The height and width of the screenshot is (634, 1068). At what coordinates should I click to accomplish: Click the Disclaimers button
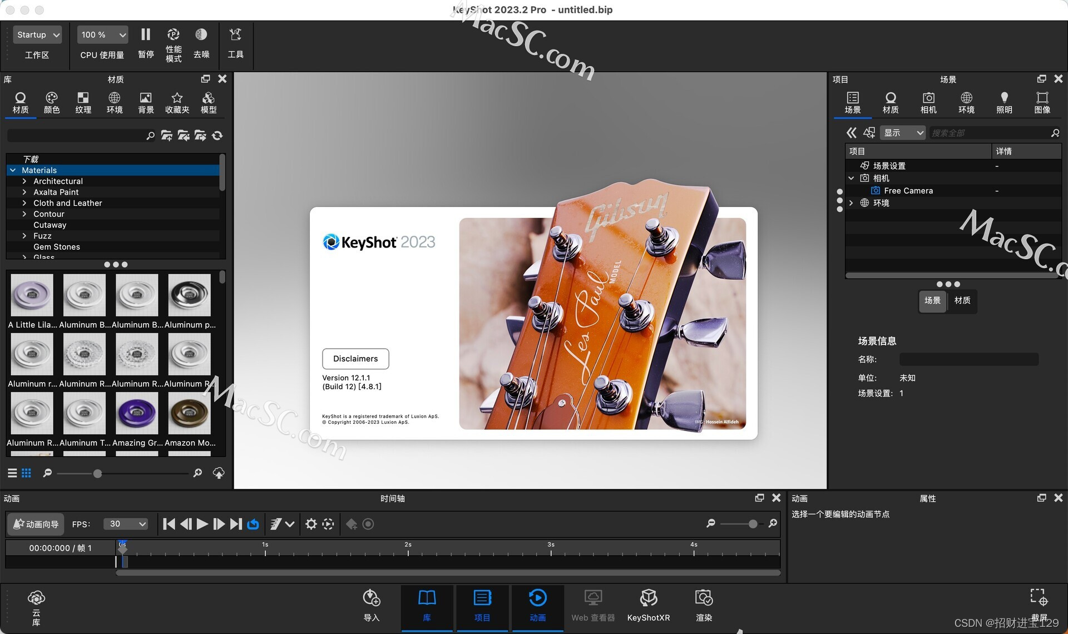[355, 359]
